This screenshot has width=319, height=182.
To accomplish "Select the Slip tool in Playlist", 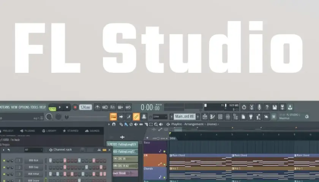I will [x=141, y=124].
